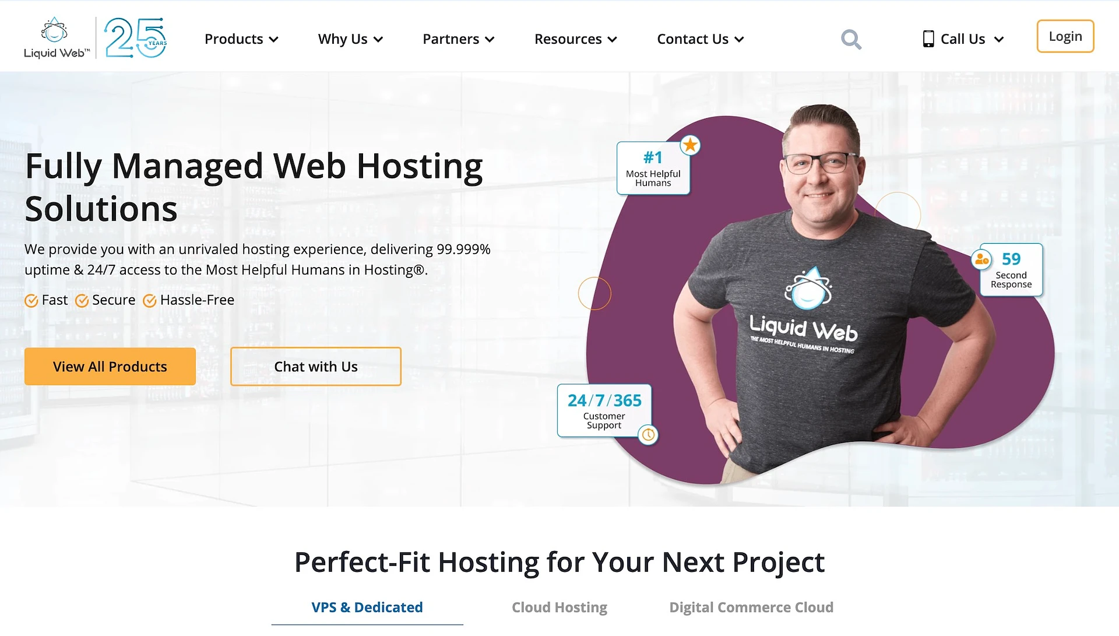This screenshot has height=636, width=1119.
Task: Click the Secure checkmark icon
Action: point(82,300)
